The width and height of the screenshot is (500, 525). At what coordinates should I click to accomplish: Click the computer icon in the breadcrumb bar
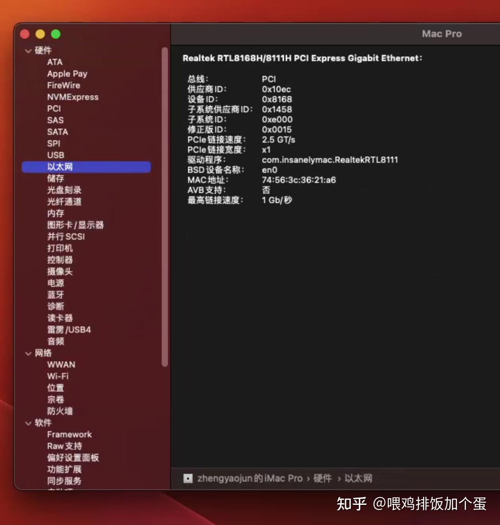coord(188,478)
